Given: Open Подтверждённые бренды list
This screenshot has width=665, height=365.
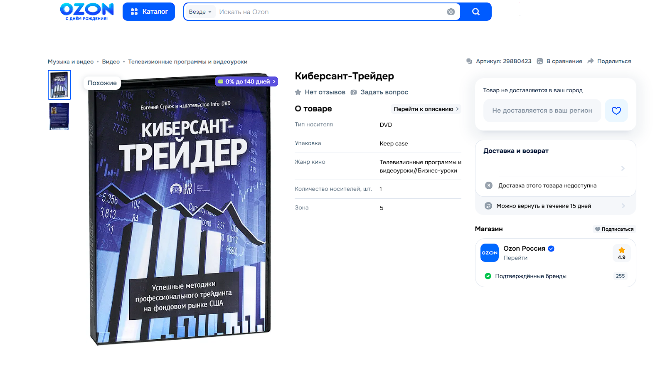Looking at the screenshot, I should click(531, 276).
